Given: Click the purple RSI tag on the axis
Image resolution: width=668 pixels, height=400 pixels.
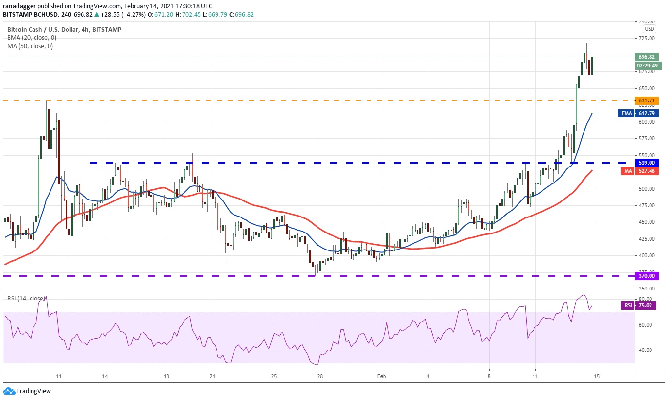Looking at the screenshot, I should 628,305.
